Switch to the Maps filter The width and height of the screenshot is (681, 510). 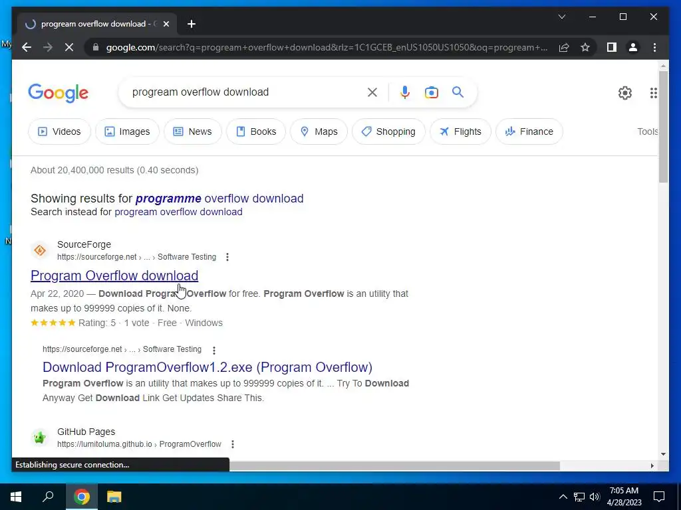point(319,131)
